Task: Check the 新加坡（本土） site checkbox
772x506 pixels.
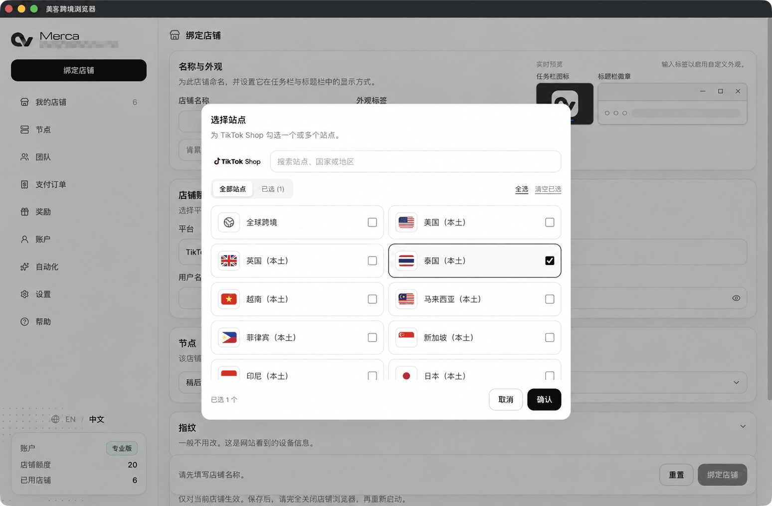Action: click(x=550, y=337)
